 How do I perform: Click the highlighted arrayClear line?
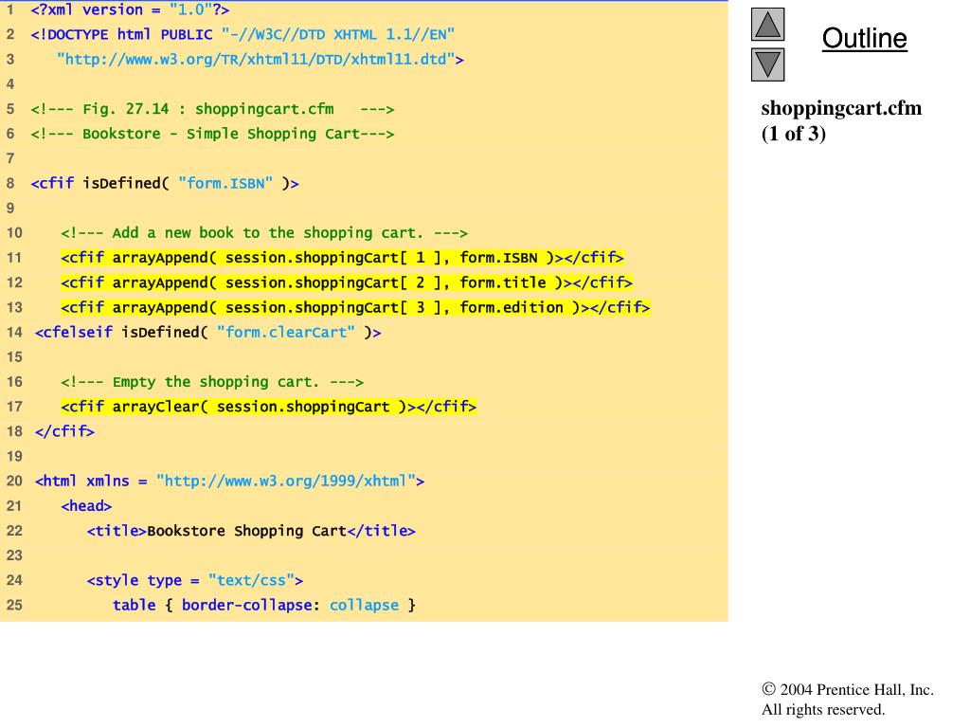tap(268, 407)
